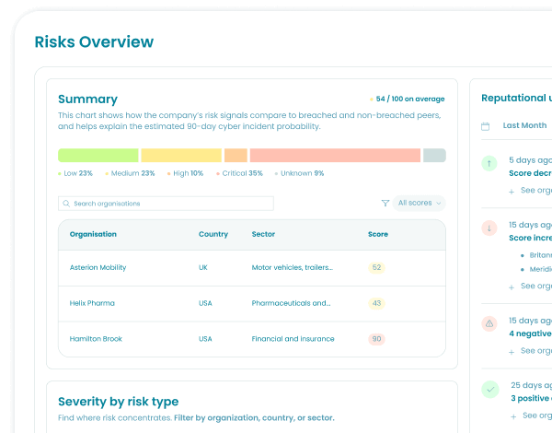The image size is (552, 433).
Task: Click the orange High segment of the bar
Action: tap(236, 155)
